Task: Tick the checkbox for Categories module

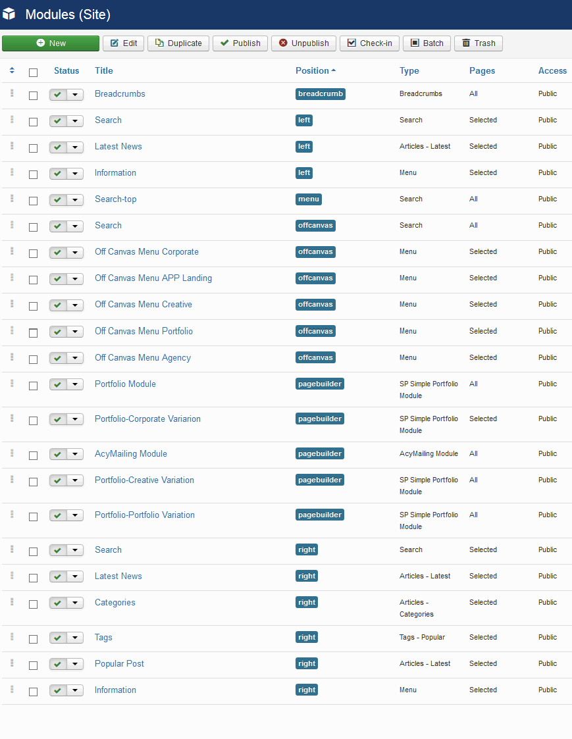Action: point(33,604)
